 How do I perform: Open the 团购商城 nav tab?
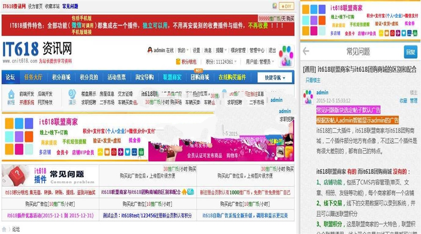(x=200, y=77)
